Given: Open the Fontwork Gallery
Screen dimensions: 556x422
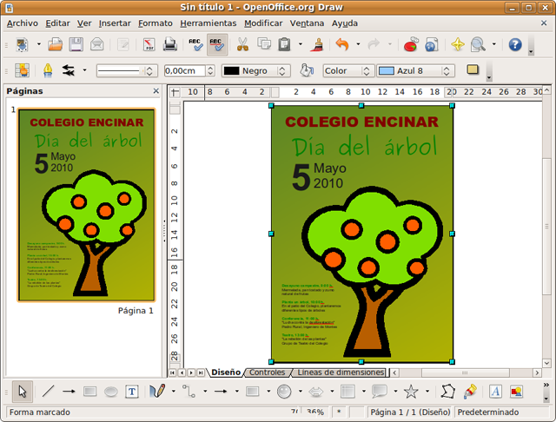Looking at the screenshot, I should coord(495,392).
